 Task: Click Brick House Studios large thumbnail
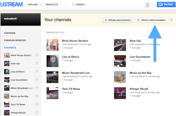(x=53, y=45)
